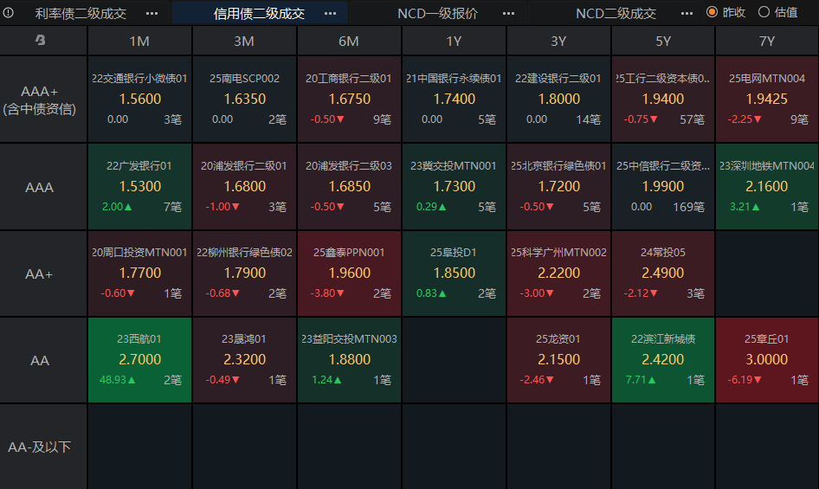
Task: Click the 1M column header
Action: (x=139, y=41)
